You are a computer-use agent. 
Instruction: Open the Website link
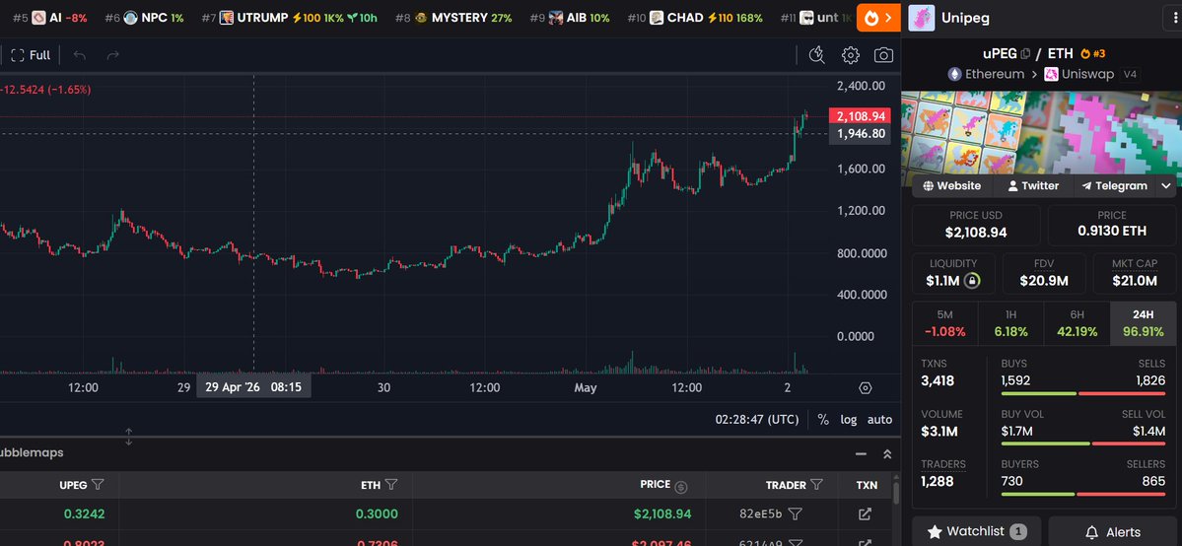coord(952,185)
